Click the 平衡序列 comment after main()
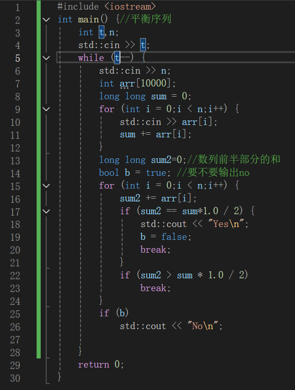The image size is (295, 390). (151, 19)
